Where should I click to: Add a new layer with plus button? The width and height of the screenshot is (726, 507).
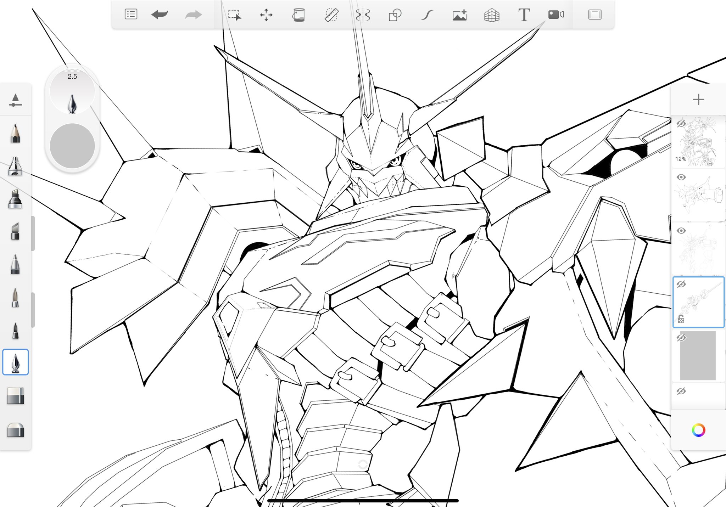click(x=698, y=100)
